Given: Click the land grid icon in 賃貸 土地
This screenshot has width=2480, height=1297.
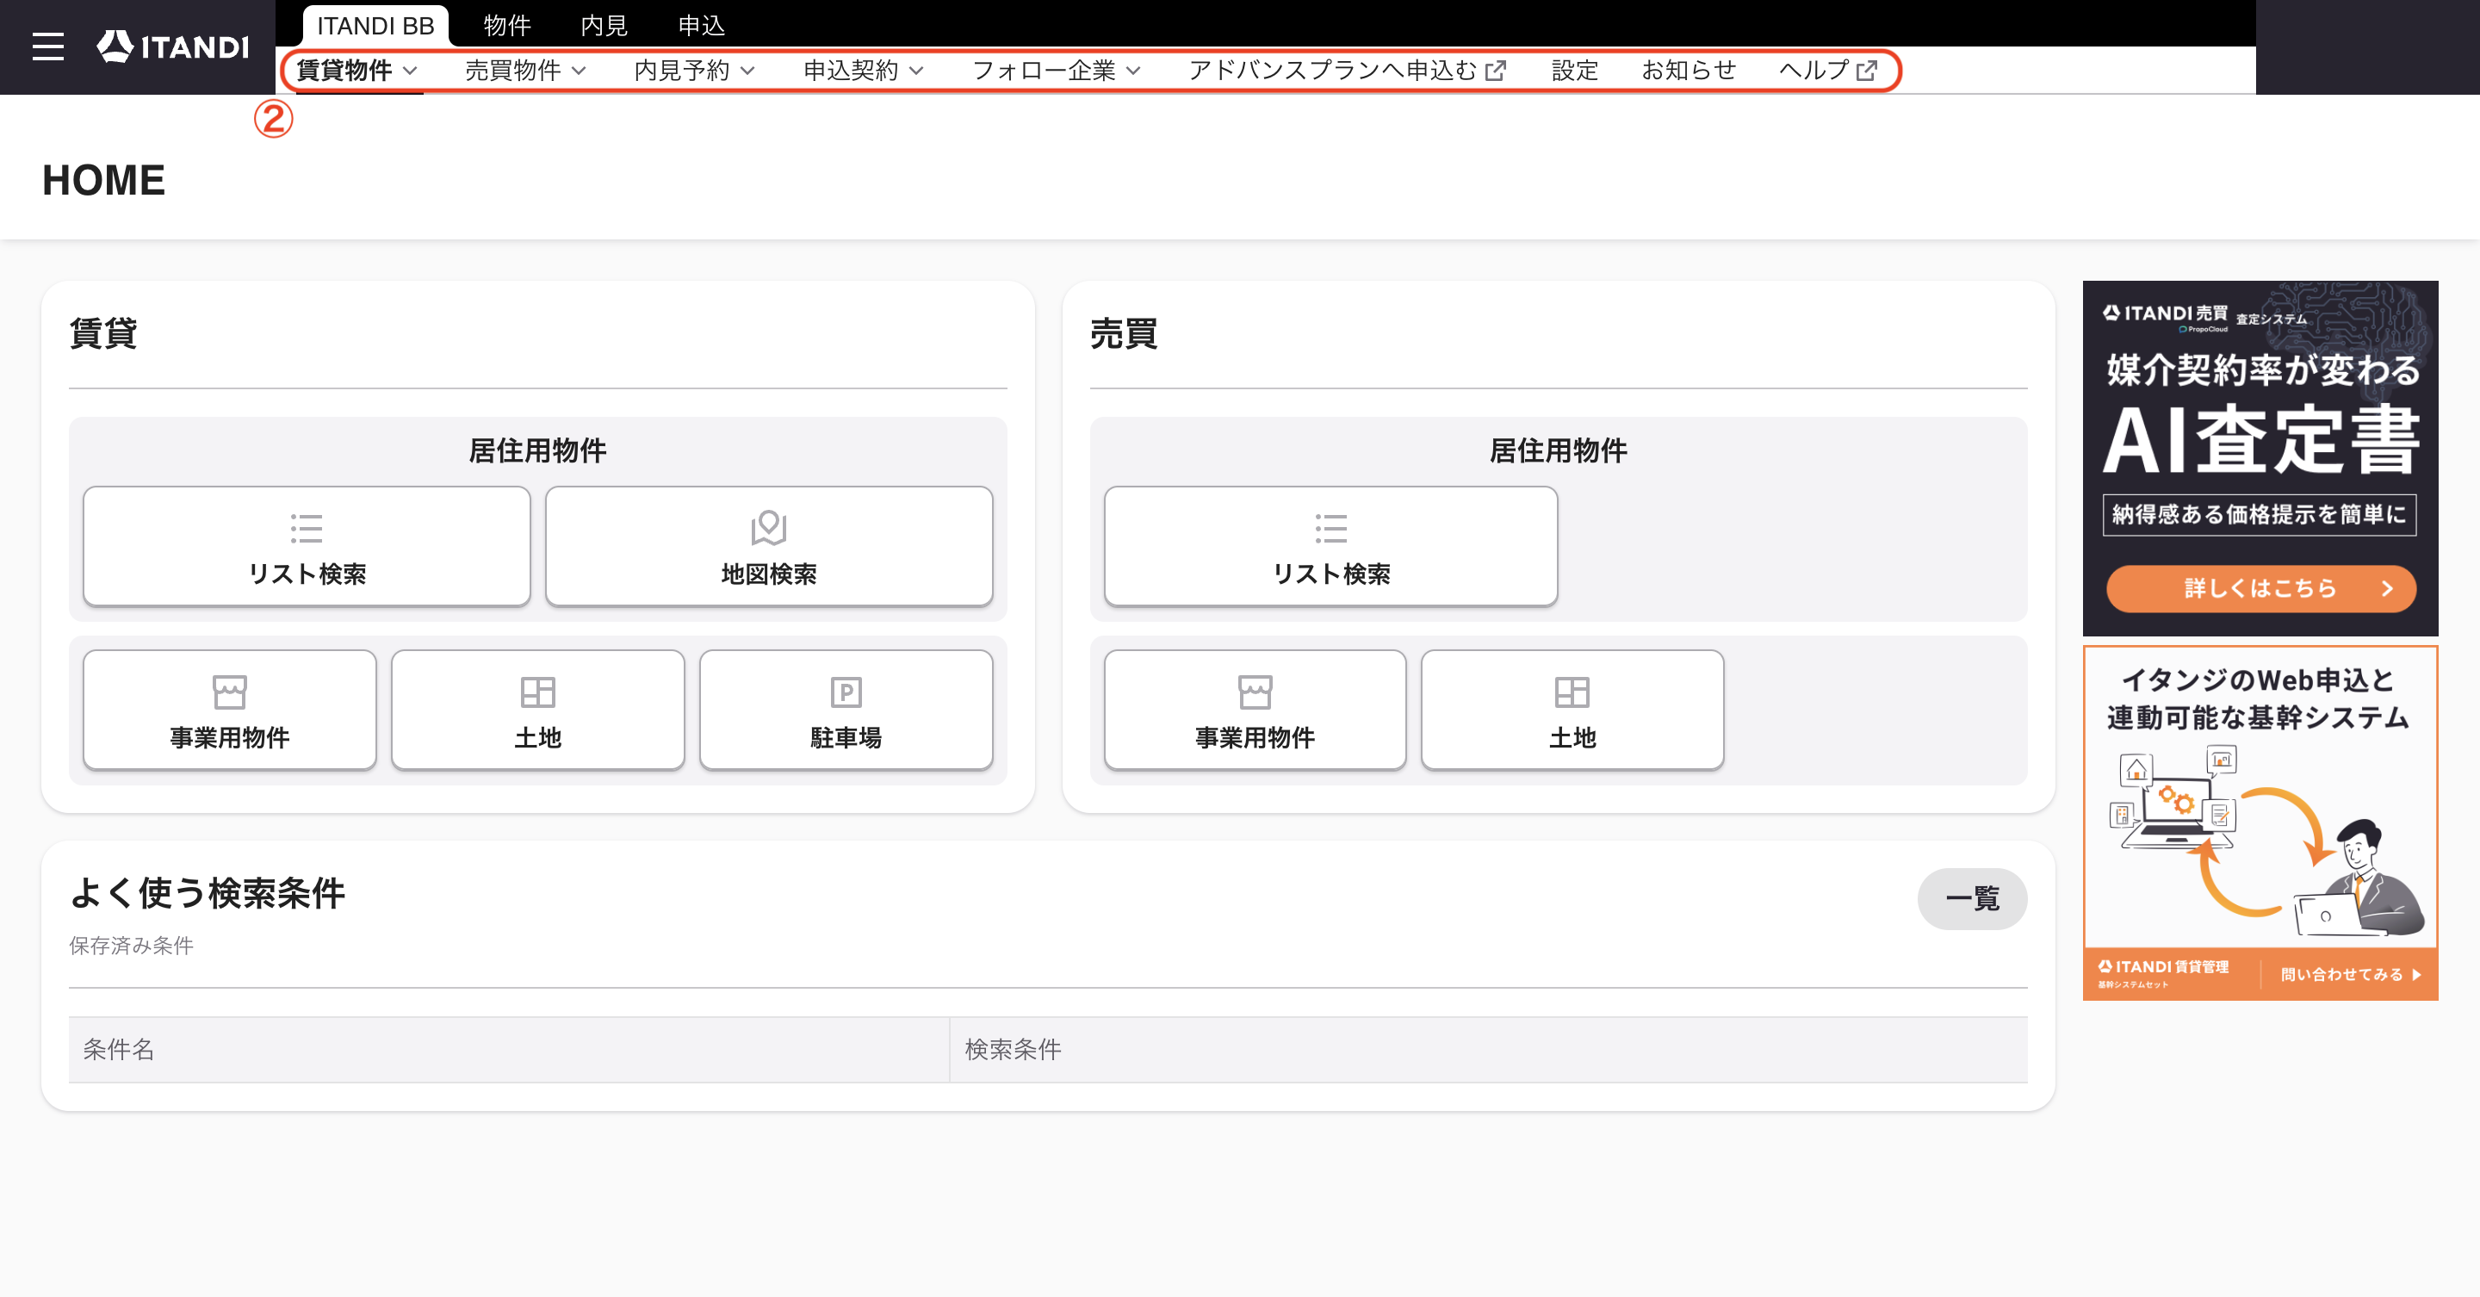Looking at the screenshot, I should pos(538,692).
